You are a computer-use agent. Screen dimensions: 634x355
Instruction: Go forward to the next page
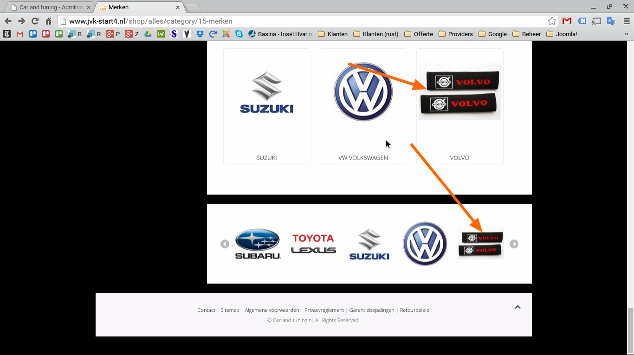[x=21, y=21]
